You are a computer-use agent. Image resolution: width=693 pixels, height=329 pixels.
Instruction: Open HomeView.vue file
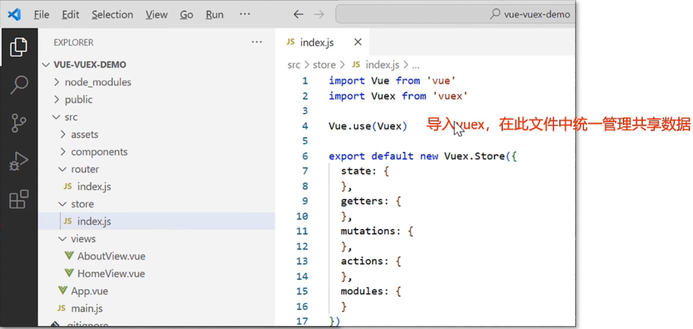coord(111,273)
